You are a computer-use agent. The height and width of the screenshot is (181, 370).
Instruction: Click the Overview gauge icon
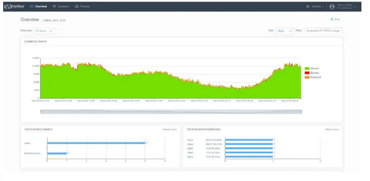pyautogui.click(x=32, y=7)
